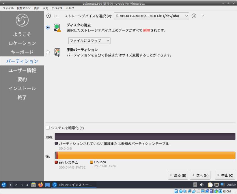Click the removable media eject tray icon

[x=195, y=185]
